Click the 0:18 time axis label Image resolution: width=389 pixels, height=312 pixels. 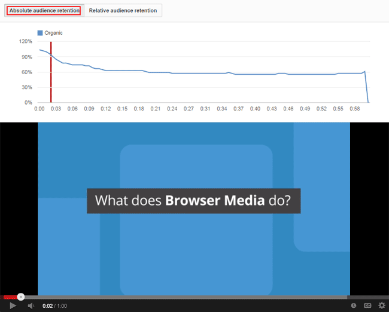coord(139,109)
